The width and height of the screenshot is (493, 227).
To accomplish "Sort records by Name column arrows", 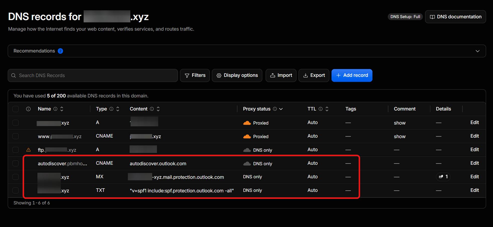I will pos(62,109).
